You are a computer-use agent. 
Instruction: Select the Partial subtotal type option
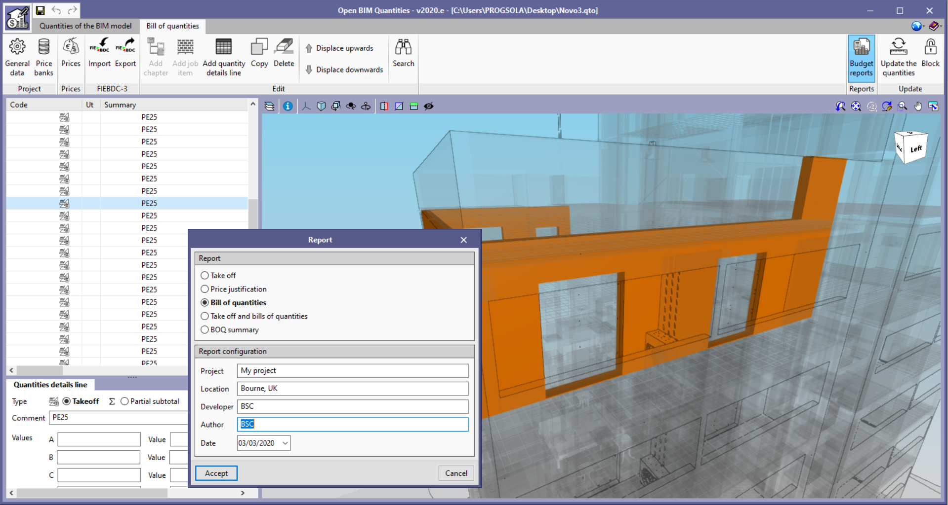(x=124, y=401)
